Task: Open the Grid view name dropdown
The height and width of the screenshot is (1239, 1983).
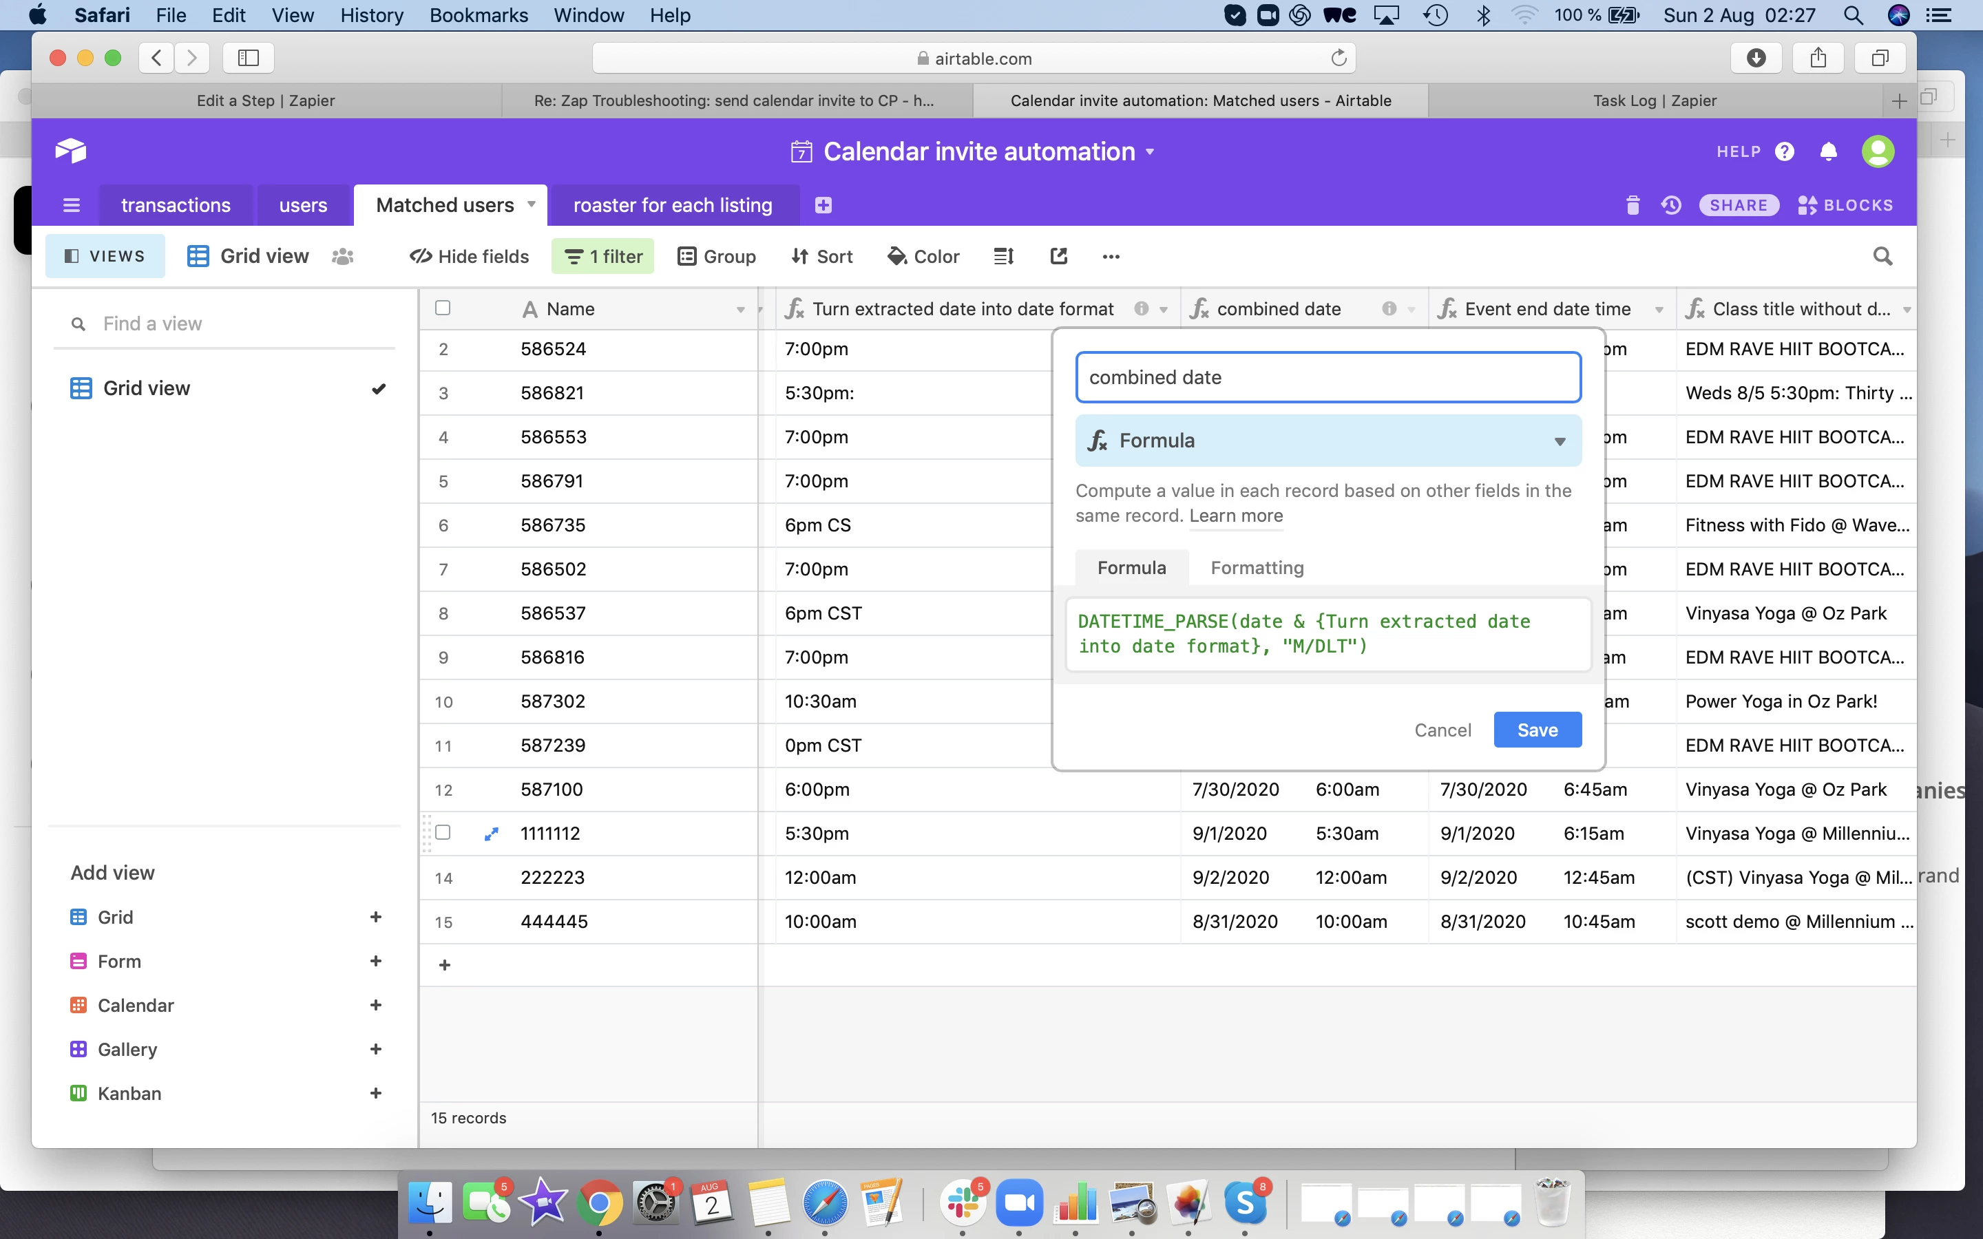Action: [249, 257]
